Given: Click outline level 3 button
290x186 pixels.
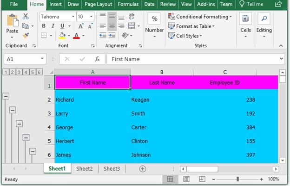Looking at the screenshot, I should pyautogui.click(x=19, y=72).
